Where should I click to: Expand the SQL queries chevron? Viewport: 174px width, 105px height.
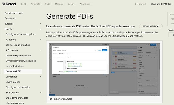point(41,93)
